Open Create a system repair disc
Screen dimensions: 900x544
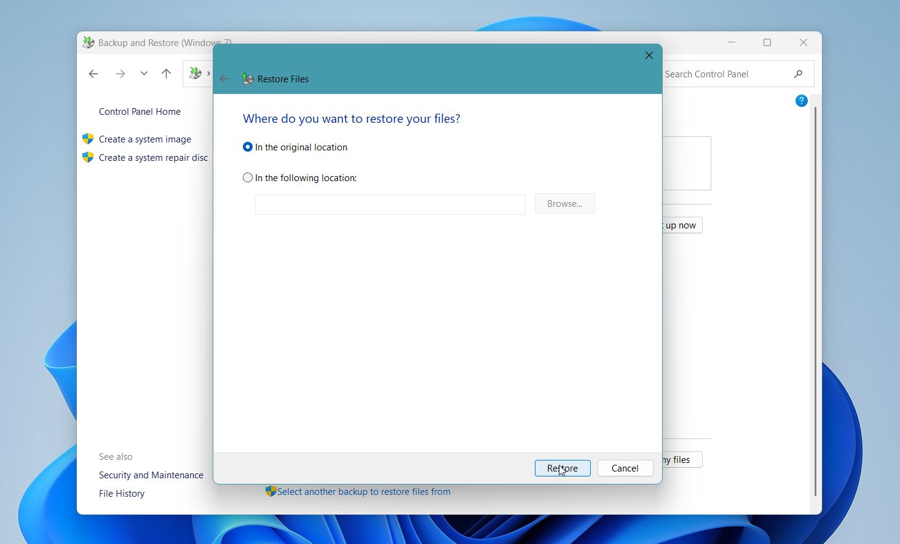[x=153, y=158]
